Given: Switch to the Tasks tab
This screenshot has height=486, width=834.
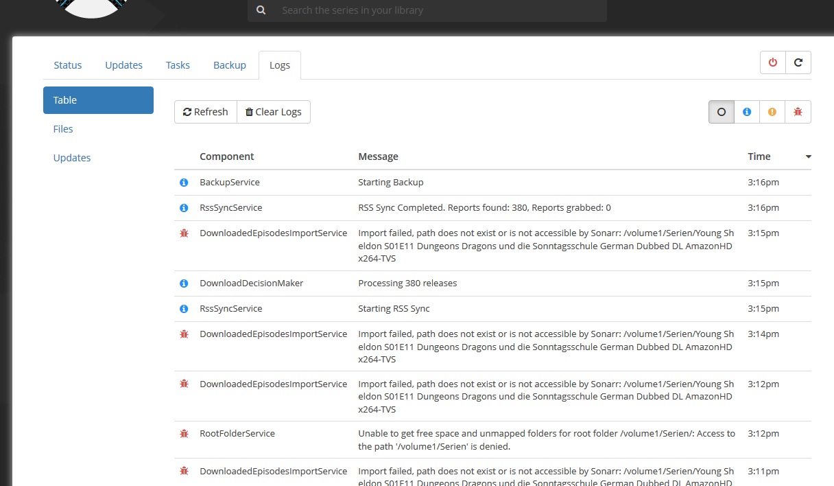Looking at the screenshot, I should tap(178, 65).
